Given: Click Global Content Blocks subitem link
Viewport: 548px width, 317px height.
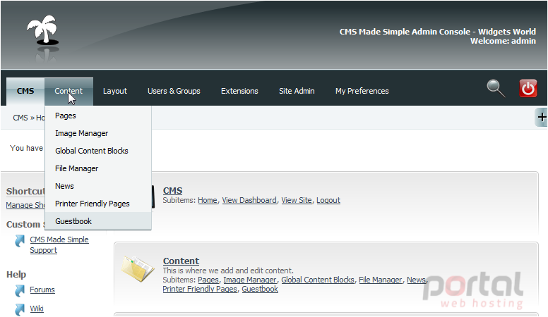Looking at the screenshot, I should tap(317, 280).
